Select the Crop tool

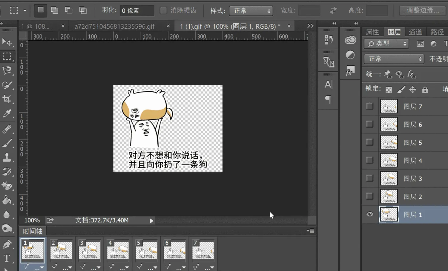point(7,99)
